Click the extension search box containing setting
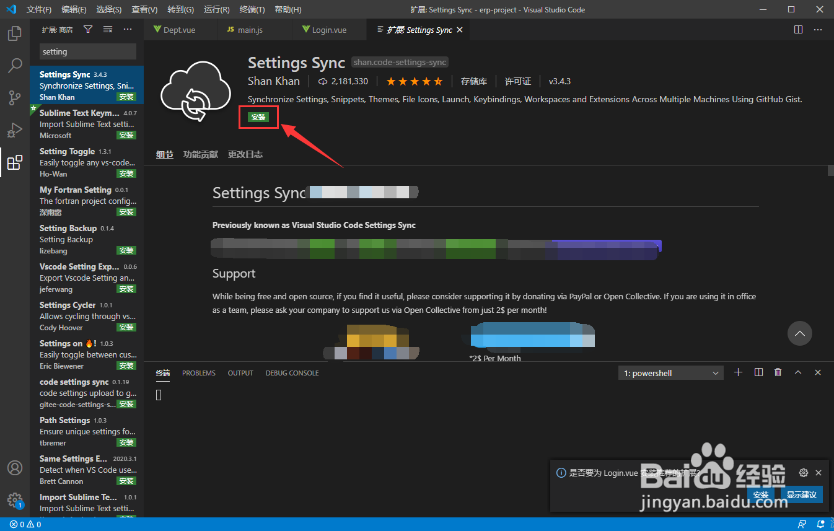 click(88, 51)
